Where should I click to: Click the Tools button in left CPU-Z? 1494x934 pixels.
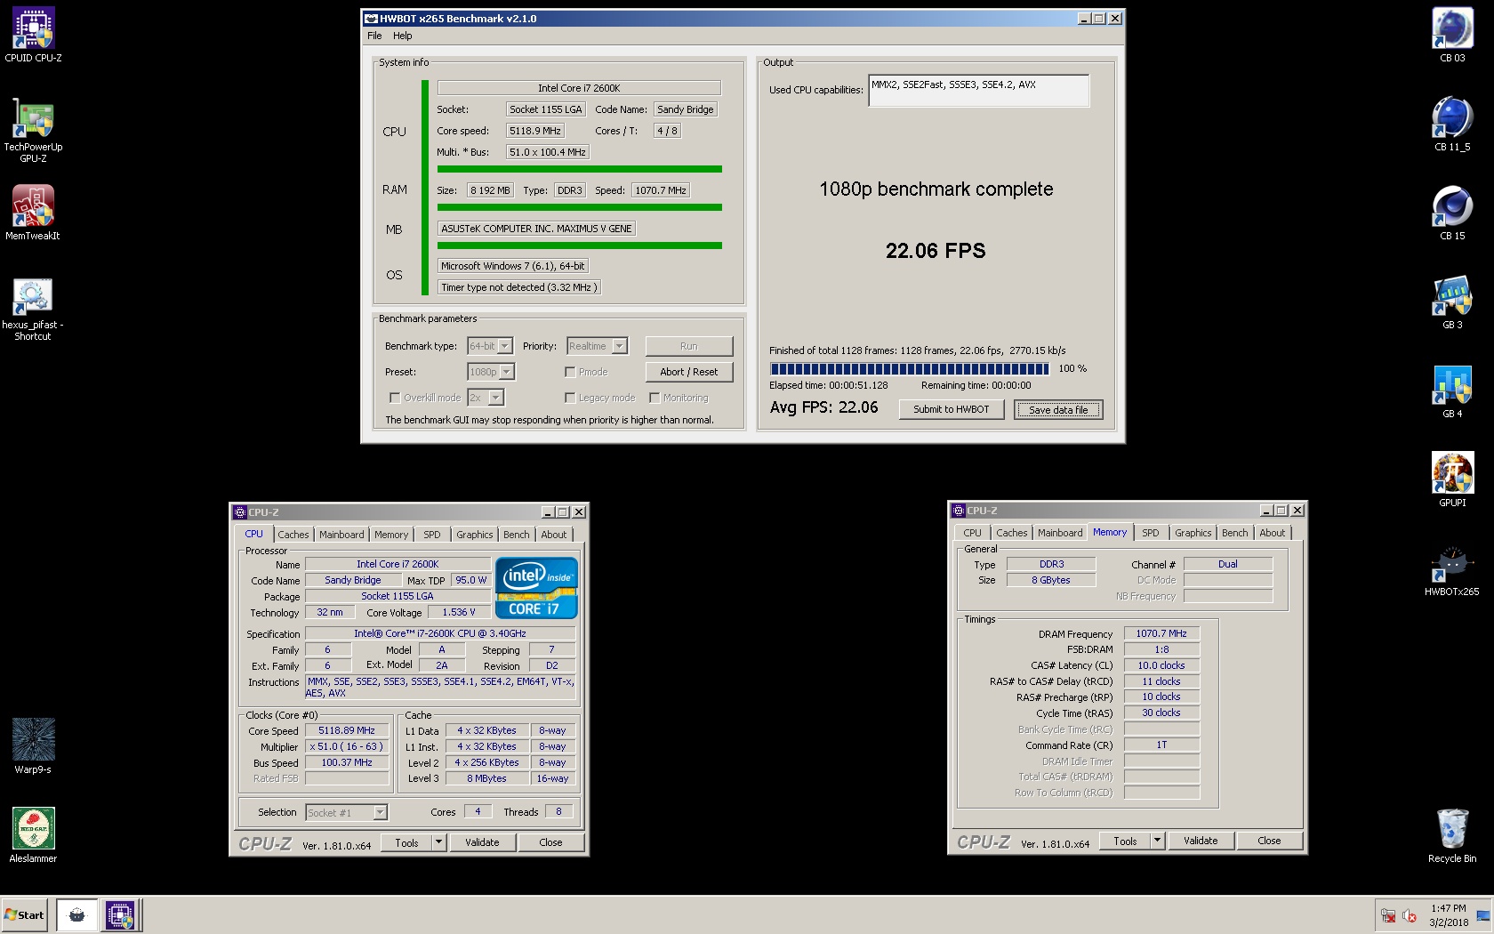[x=406, y=842]
